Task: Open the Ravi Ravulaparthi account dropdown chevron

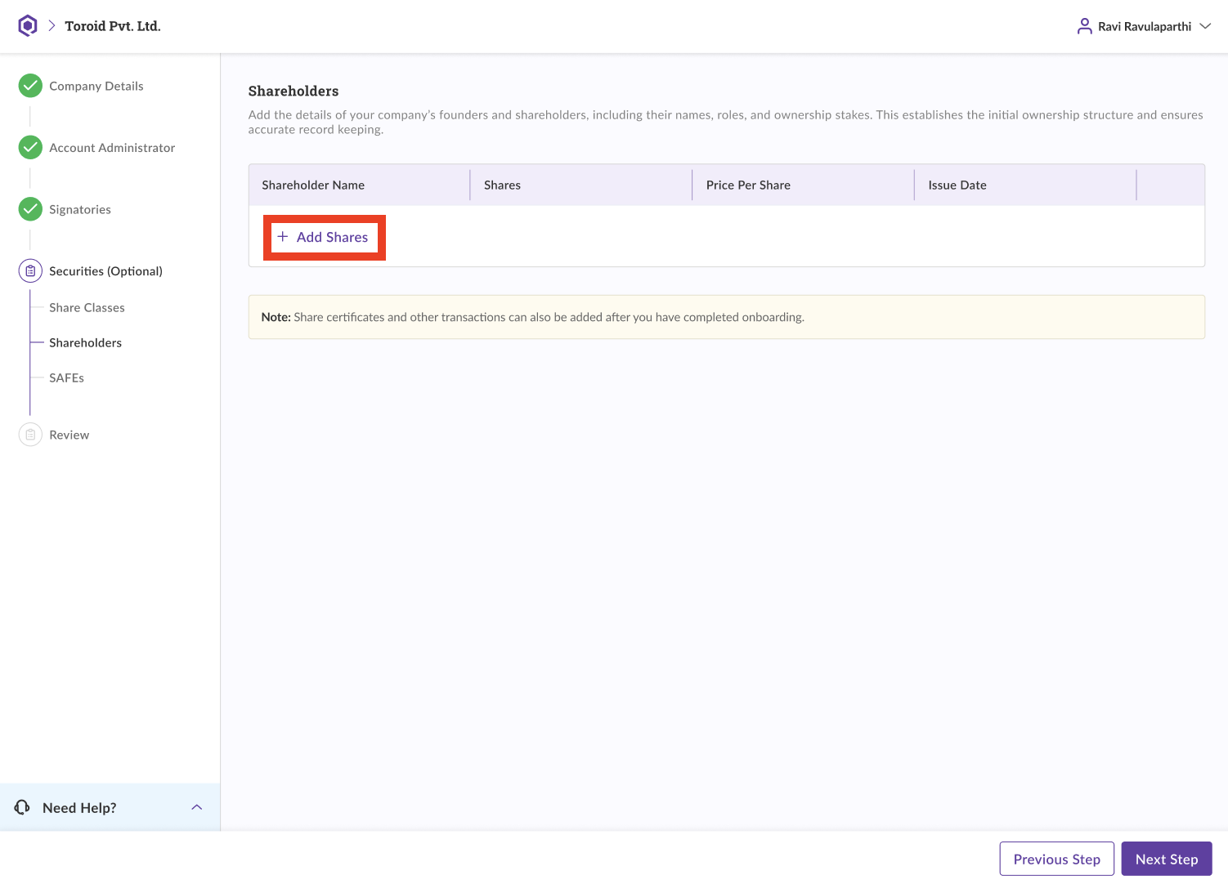Action: coord(1205,26)
